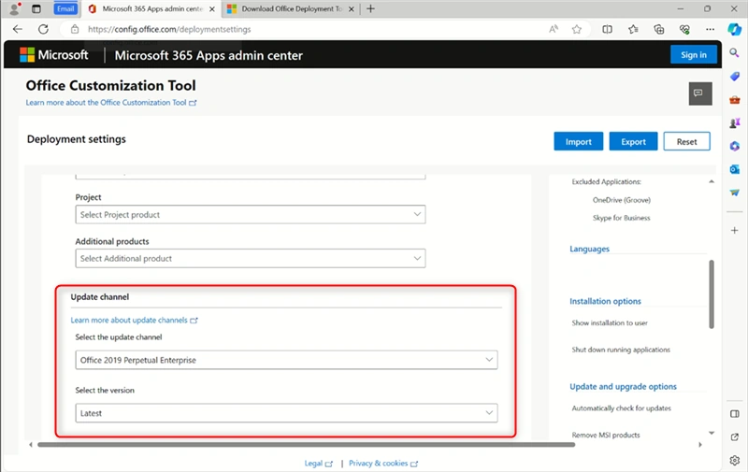The width and height of the screenshot is (748, 472).
Task: Click the sidebar open-in-new-window icon
Action: [x=735, y=436]
